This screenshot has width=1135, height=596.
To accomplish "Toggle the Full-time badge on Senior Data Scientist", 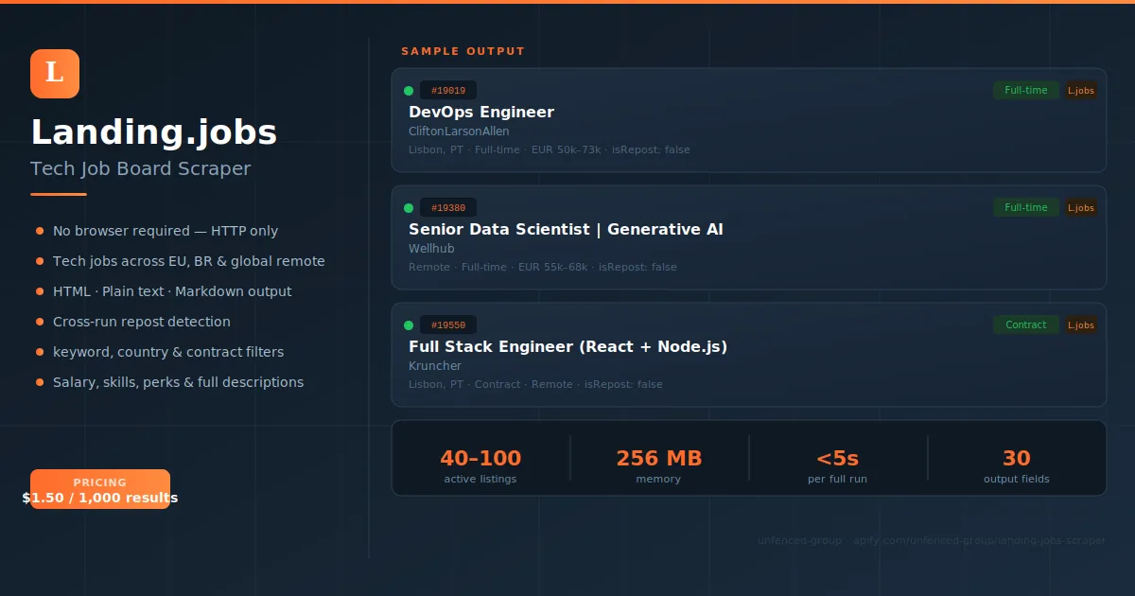I will (1026, 207).
